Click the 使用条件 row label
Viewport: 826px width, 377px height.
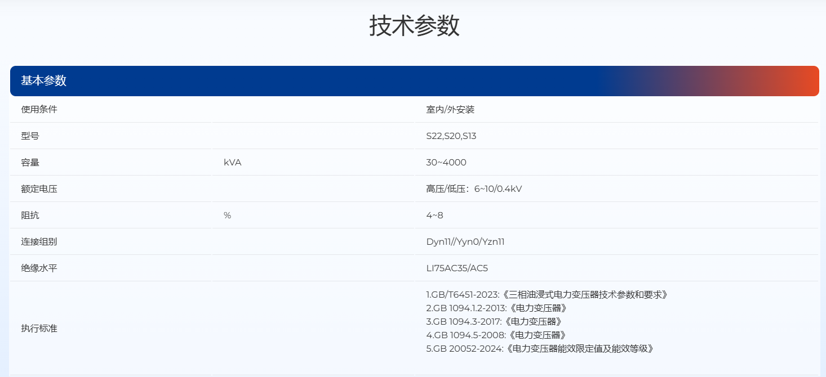(x=39, y=110)
